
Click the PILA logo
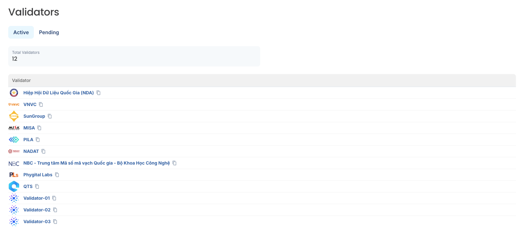click(14, 140)
